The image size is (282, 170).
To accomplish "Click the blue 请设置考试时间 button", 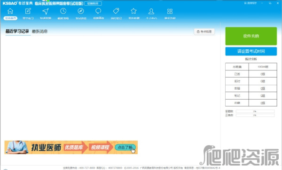I will (251, 51).
